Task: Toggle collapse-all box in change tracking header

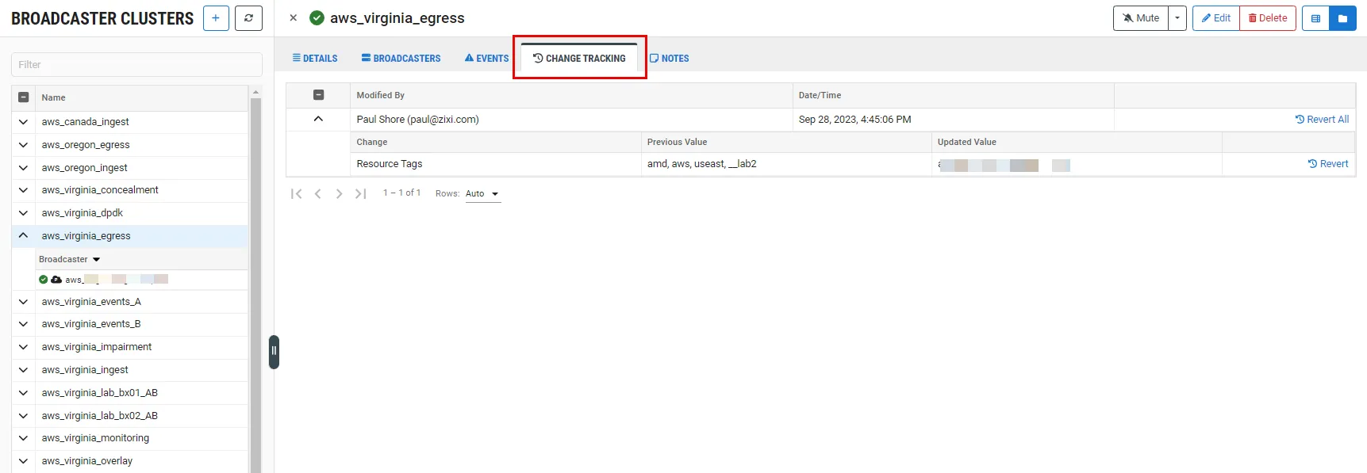Action: point(318,95)
